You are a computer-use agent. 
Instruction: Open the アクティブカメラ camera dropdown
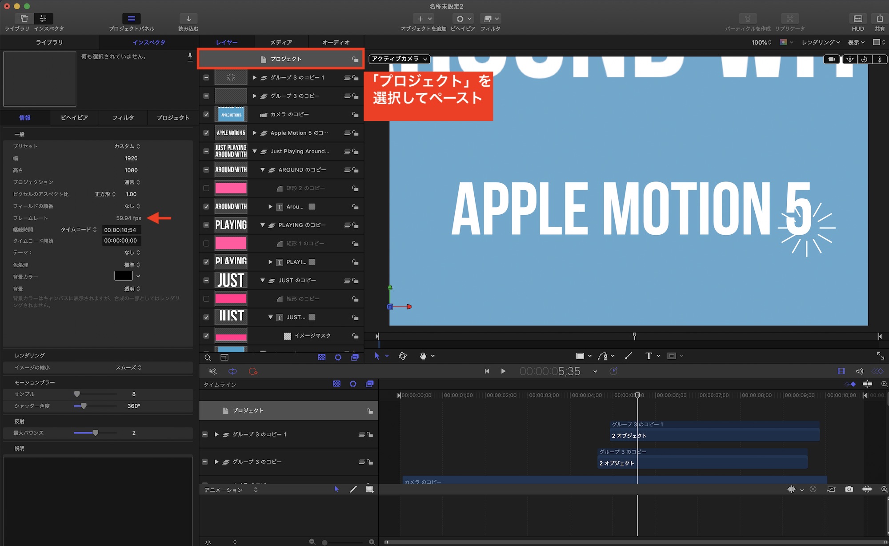399,59
